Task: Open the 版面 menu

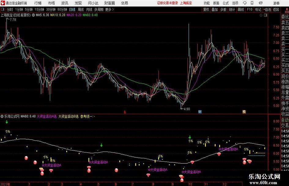Action: [x=216, y=3]
